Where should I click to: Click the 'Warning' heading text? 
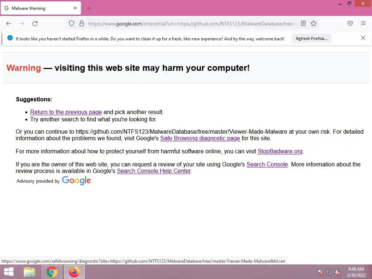24,68
